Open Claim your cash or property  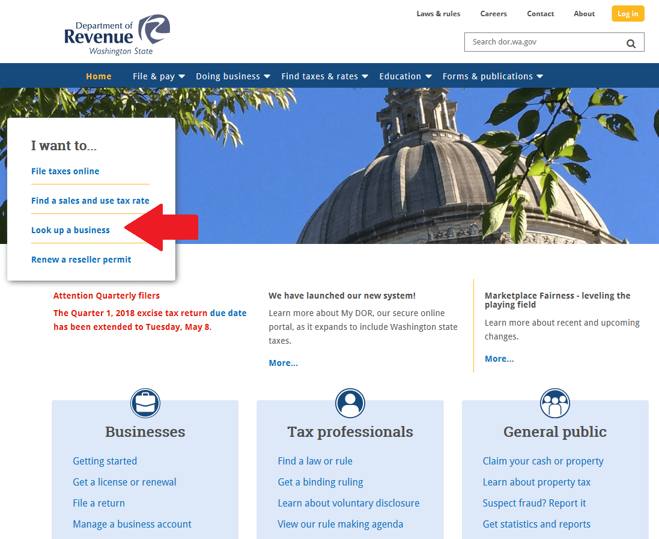(x=543, y=461)
